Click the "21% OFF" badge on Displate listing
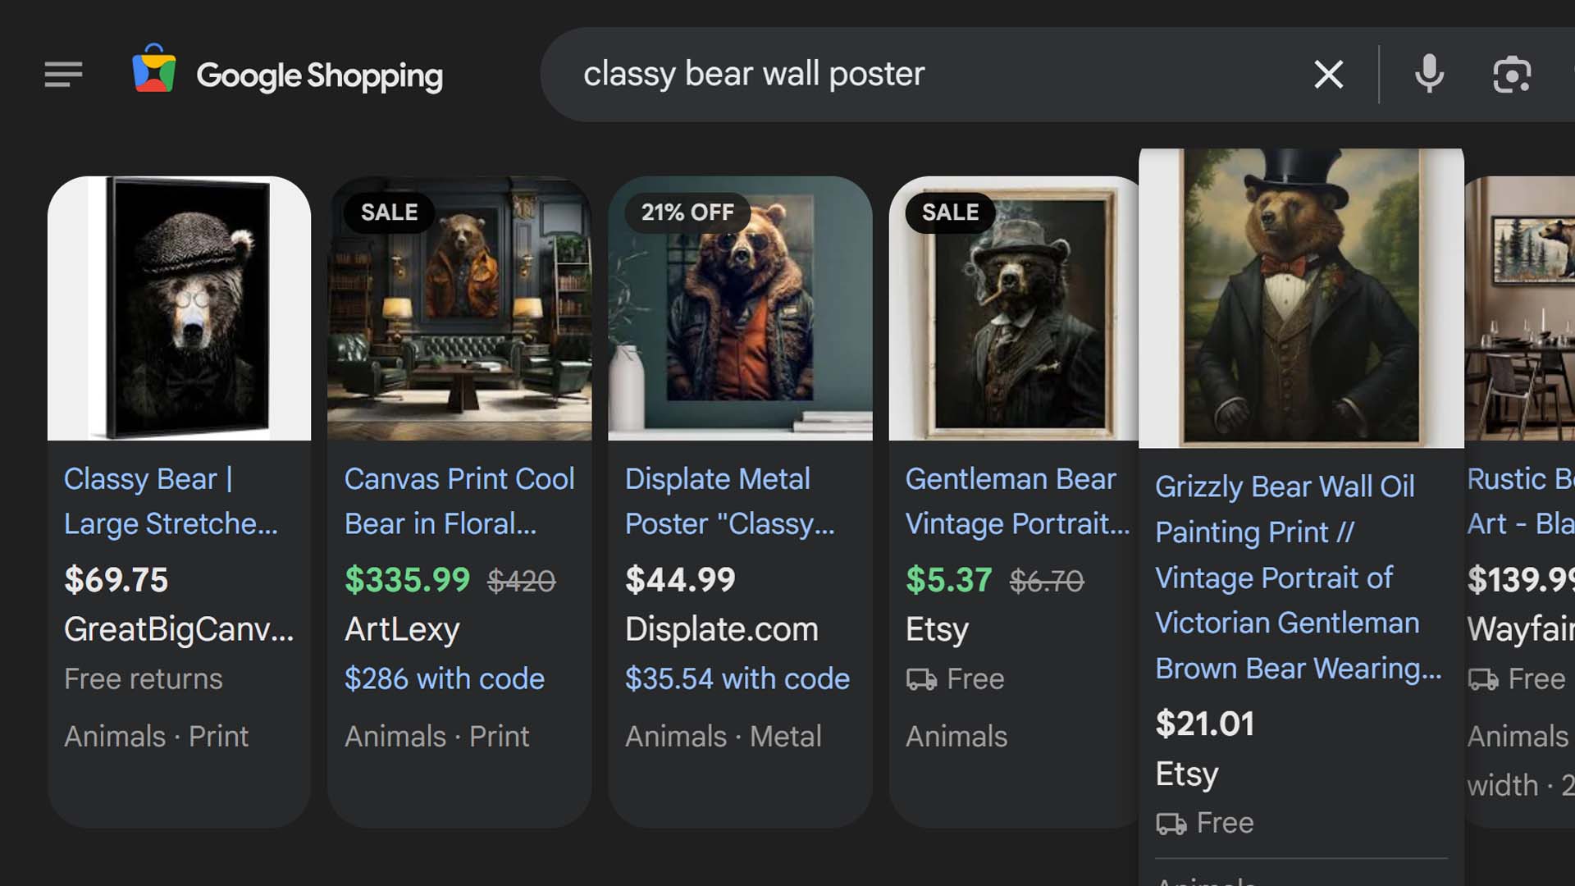The image size is (1575, 886). point(687,212)
